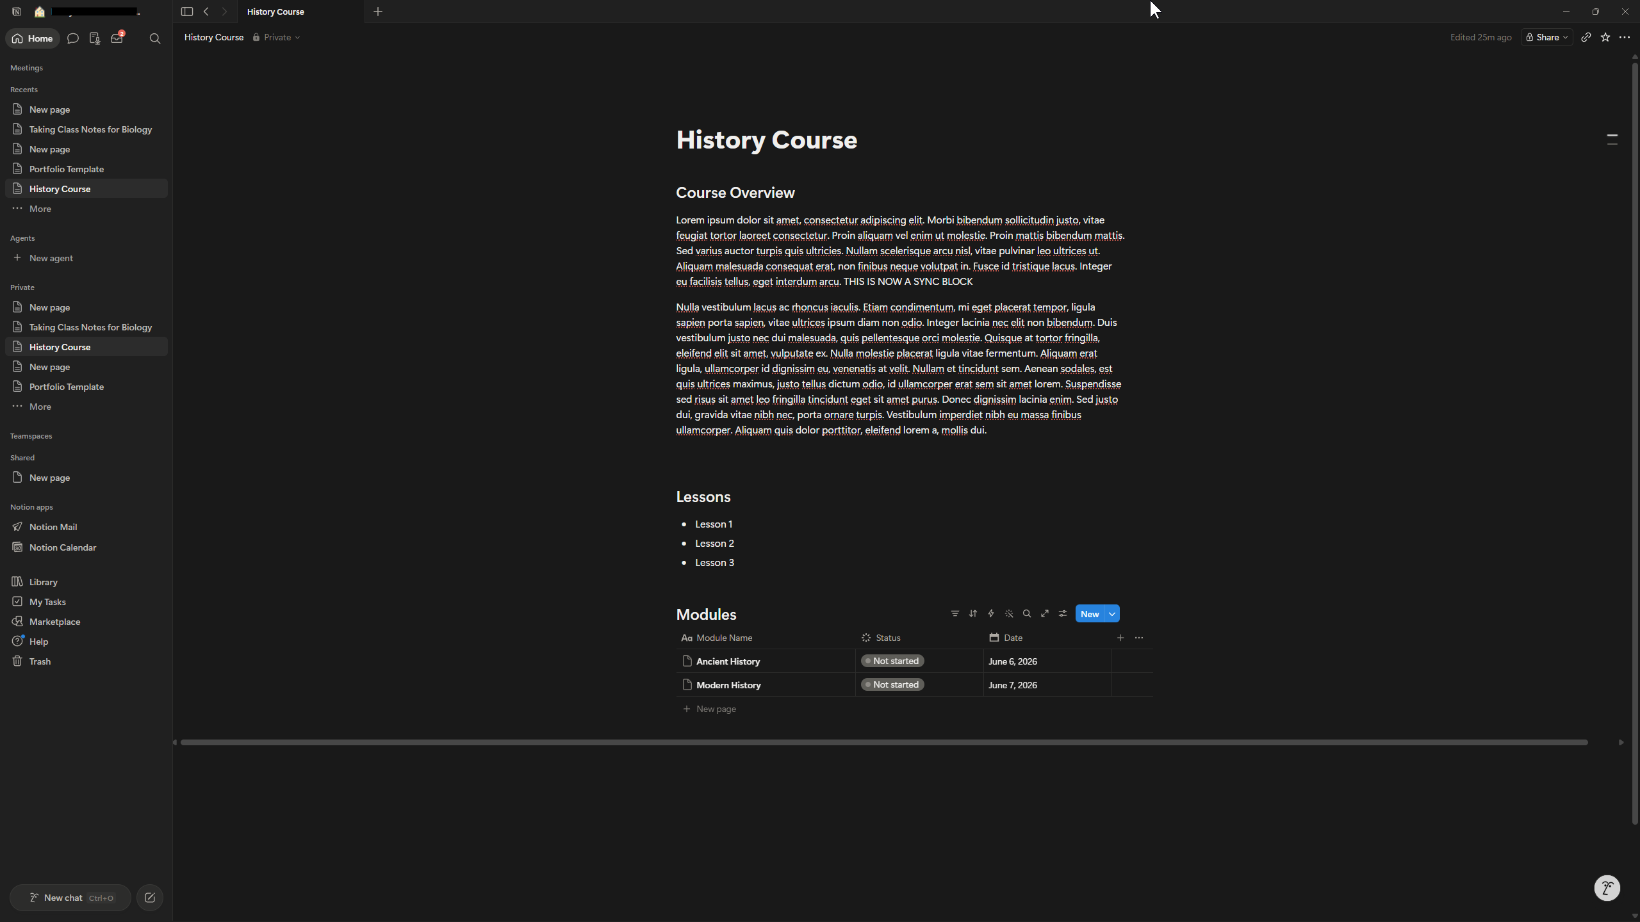Open Notion Calendar app

coord(86,547)
